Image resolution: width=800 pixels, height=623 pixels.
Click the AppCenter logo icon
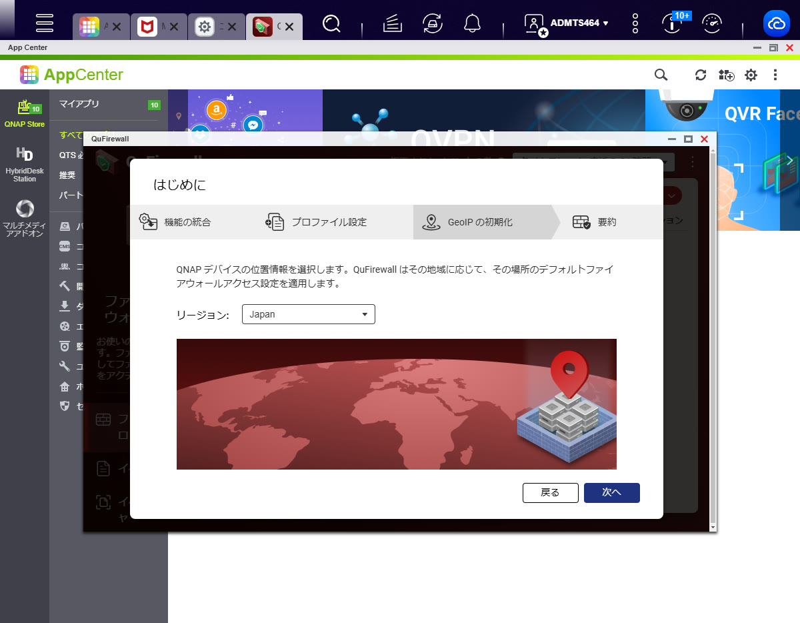tap(29, 75)
